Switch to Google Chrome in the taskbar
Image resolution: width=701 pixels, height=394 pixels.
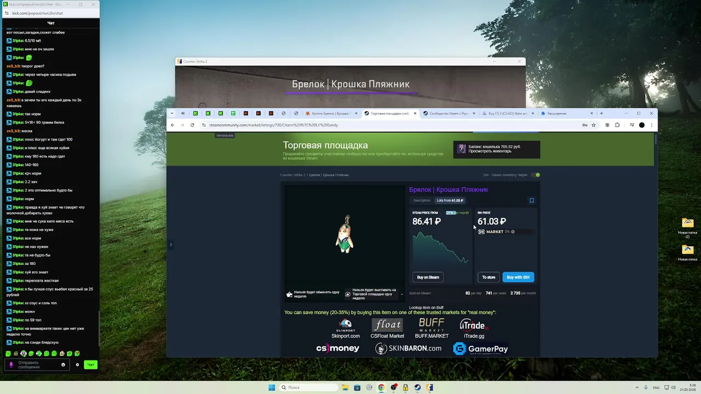(381, 387)
